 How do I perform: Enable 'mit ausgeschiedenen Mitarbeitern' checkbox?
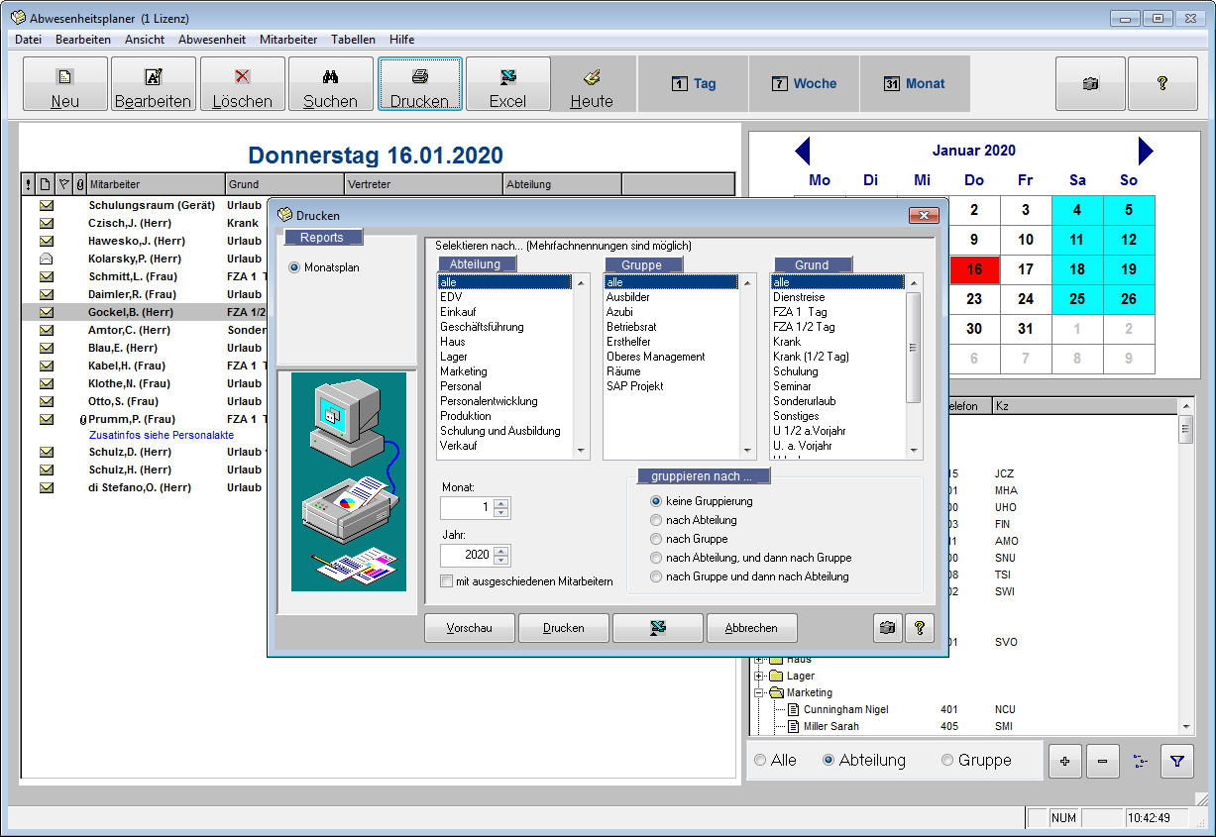click(447, 581)
